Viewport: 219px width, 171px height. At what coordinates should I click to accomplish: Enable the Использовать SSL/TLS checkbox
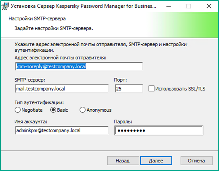[151, 89]
